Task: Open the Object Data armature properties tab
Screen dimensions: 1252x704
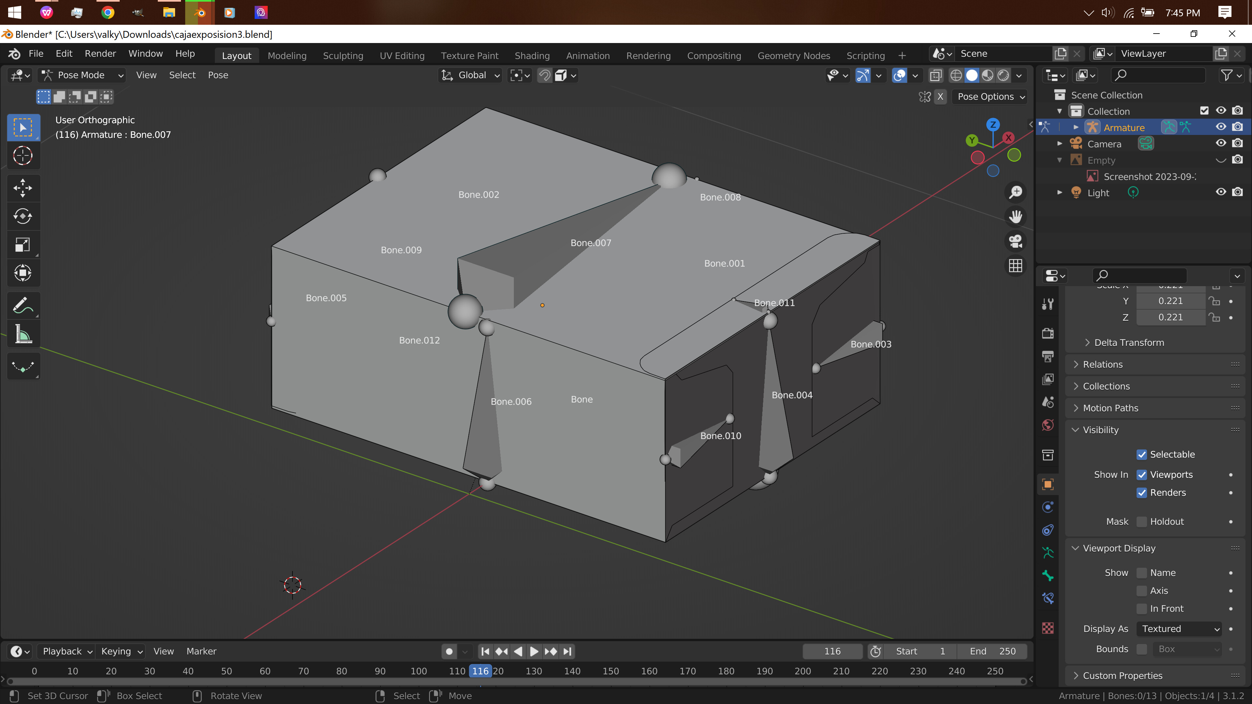Action: pos(1048,552)
